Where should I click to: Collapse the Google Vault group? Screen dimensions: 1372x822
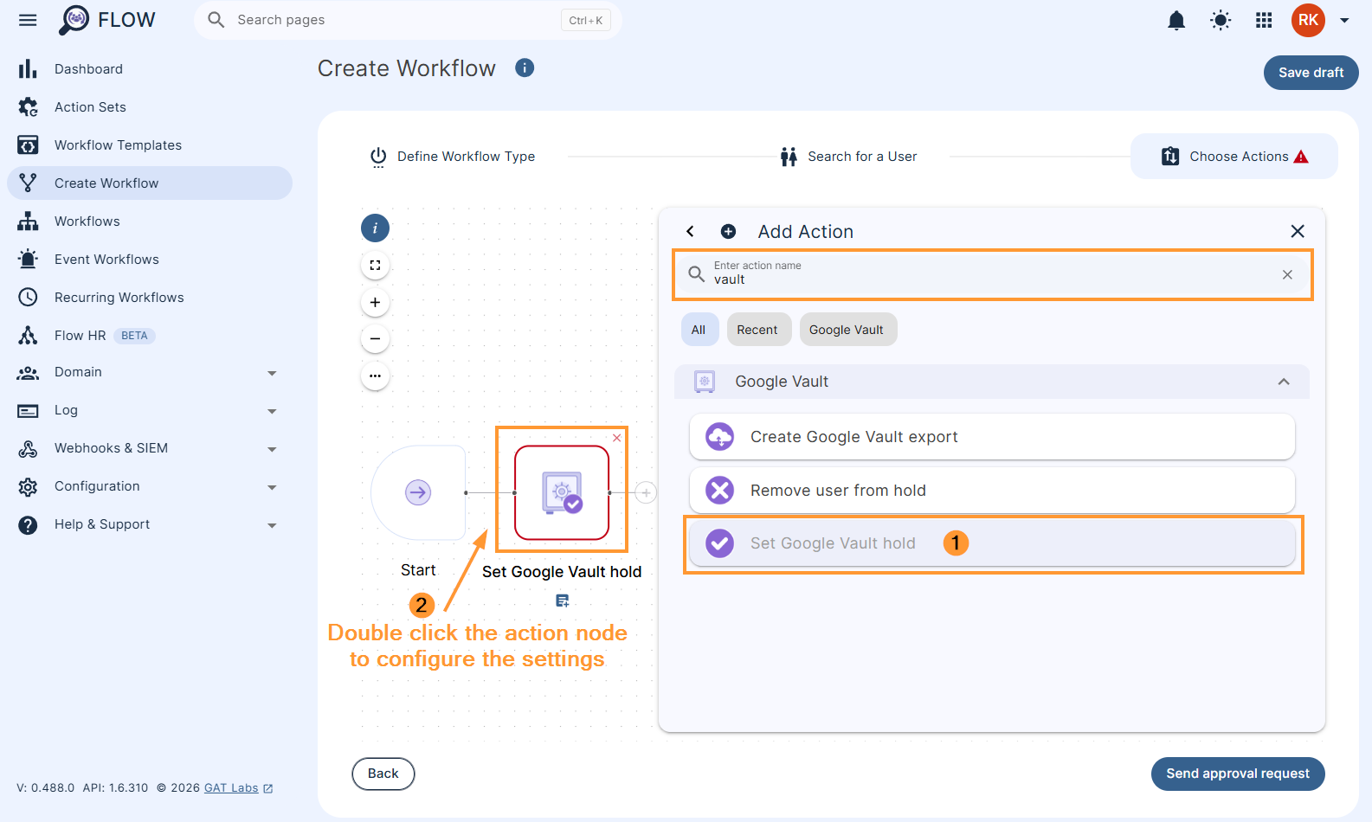(1284, 382)
